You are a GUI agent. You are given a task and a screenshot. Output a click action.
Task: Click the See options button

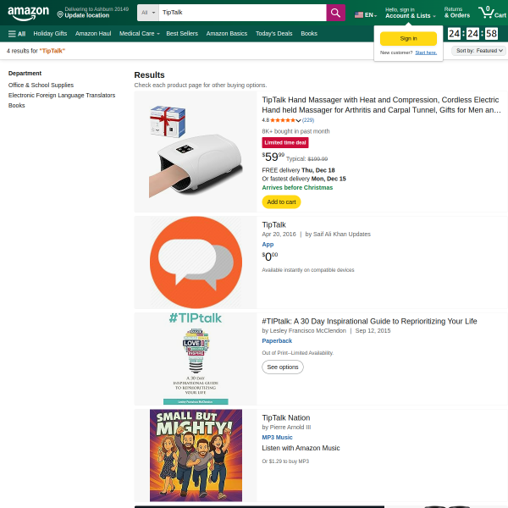pyautogui.click(x=283, y=367)
